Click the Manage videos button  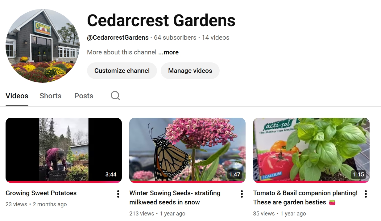(x=190, y=71)
